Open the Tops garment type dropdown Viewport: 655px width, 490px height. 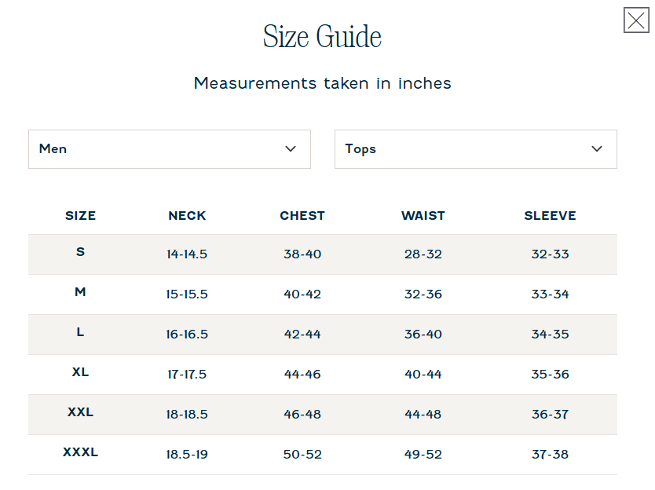476,149
